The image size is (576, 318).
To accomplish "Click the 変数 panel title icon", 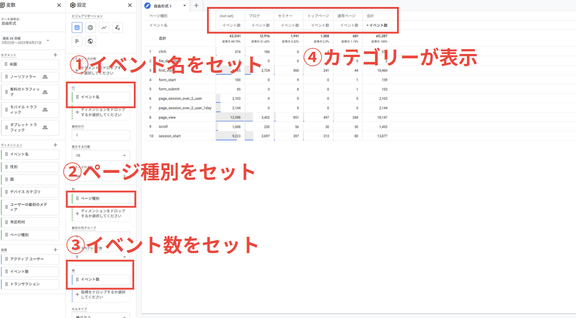I will coord(3,5).
